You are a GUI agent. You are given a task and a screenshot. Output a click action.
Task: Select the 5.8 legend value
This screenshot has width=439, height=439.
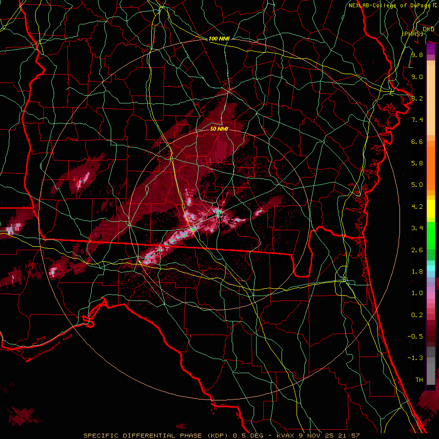[x=417, y=163]
